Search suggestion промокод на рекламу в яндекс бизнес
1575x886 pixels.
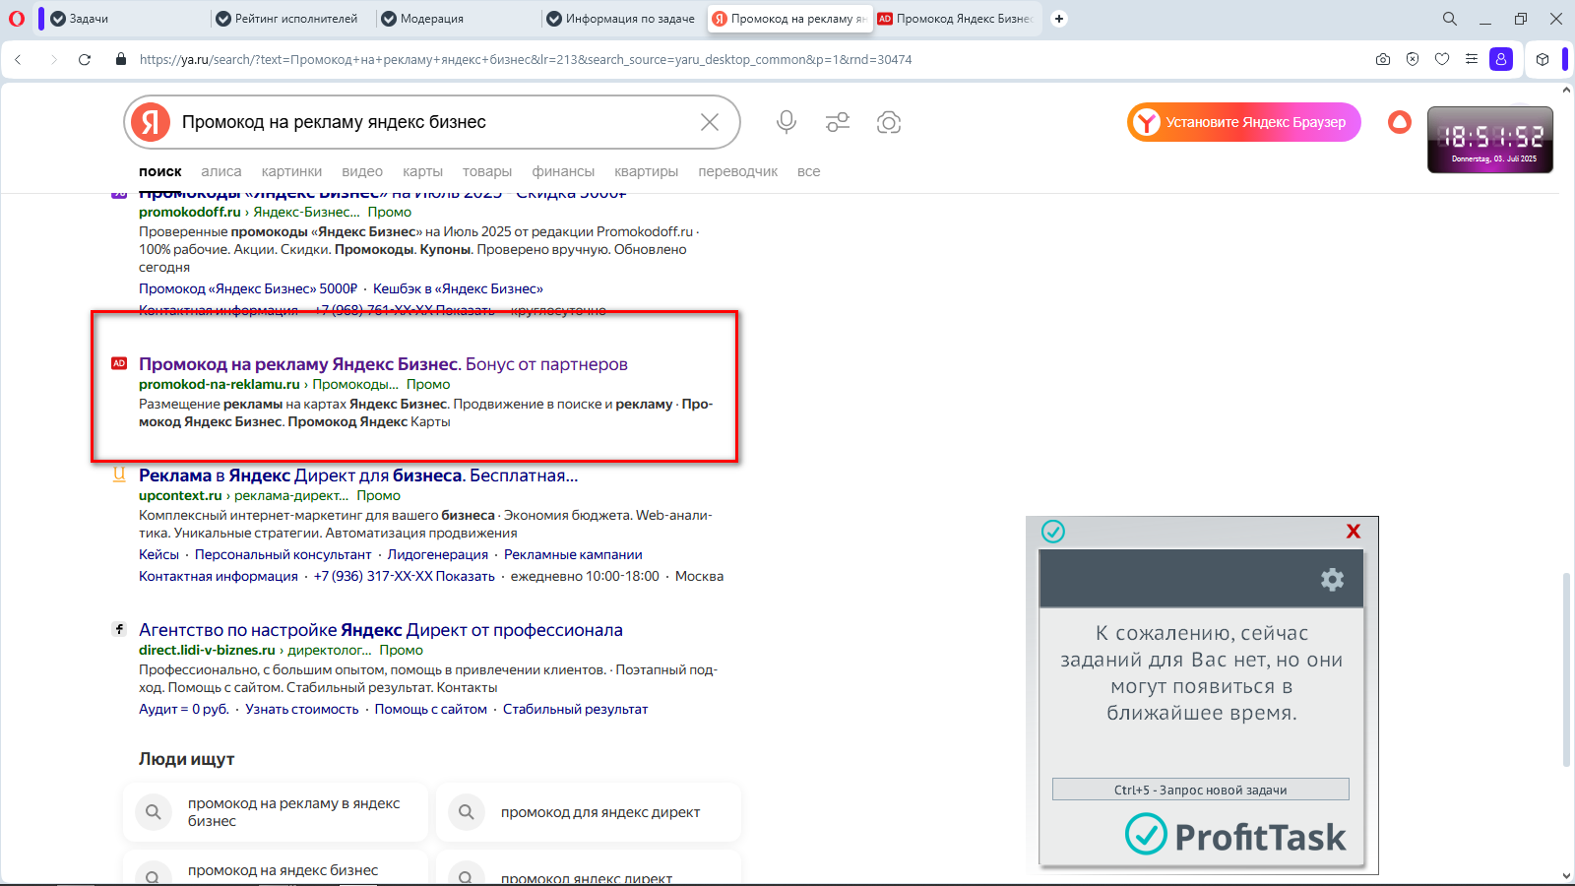point(276,812)
